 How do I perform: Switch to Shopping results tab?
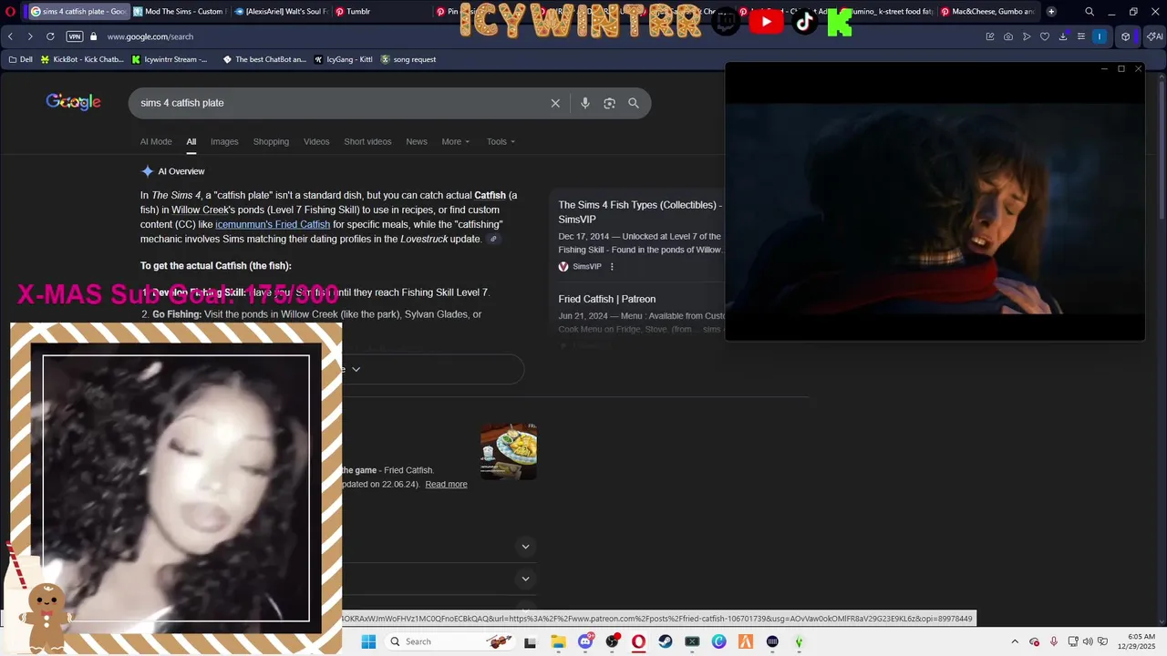click(x=271, y=141)
